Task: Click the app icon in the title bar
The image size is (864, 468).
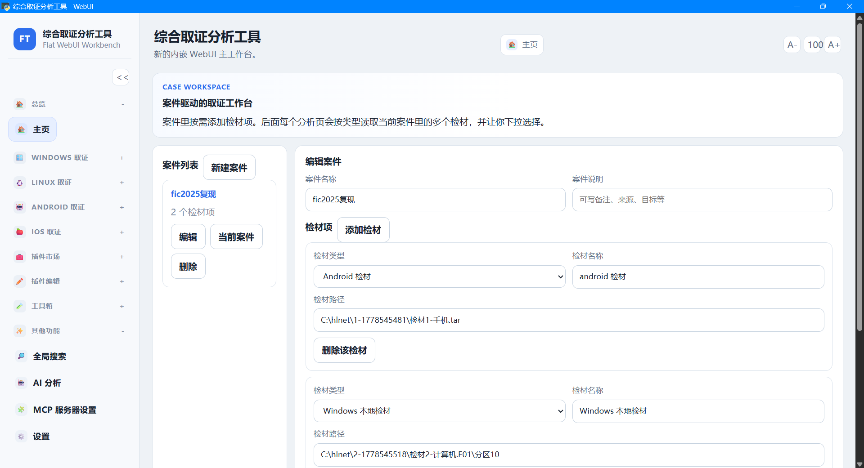Action: pyautogui.click(x=6, y=6)
